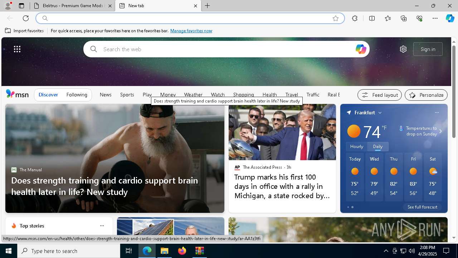Open WinRAR from the taskbar
The height and width of the screenshot is (258, 458).
click(x=199, y=251)
